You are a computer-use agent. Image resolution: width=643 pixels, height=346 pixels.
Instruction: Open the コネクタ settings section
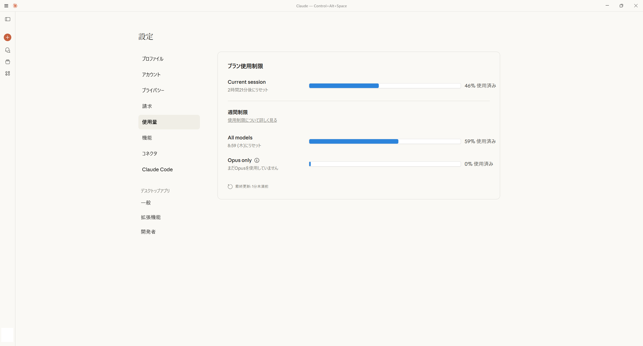pyautogui.click(x=150, y=153)
